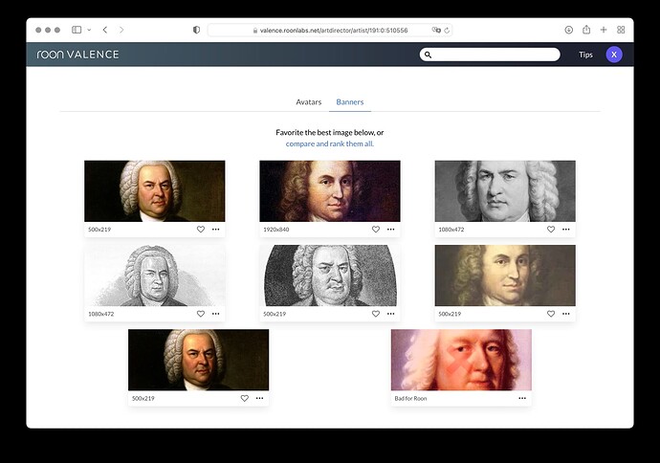660x463 pixels.
Task: Open the three-dot menu on the 1920x840 card
Action: pyautogui.click(x=391, y=230)
